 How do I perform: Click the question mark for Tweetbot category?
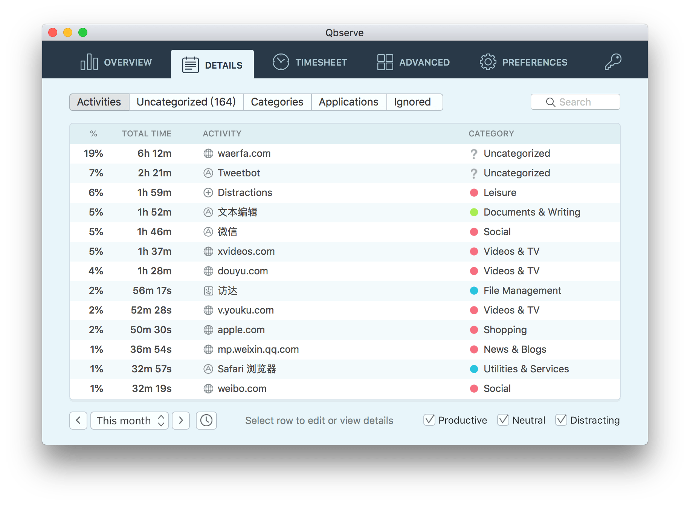click(x=474, y=173)
